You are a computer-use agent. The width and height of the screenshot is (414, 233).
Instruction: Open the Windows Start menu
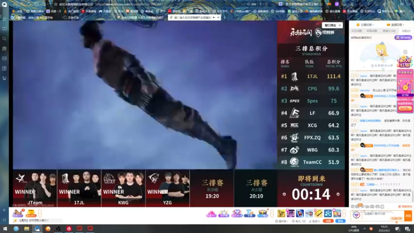pos(5,229)
